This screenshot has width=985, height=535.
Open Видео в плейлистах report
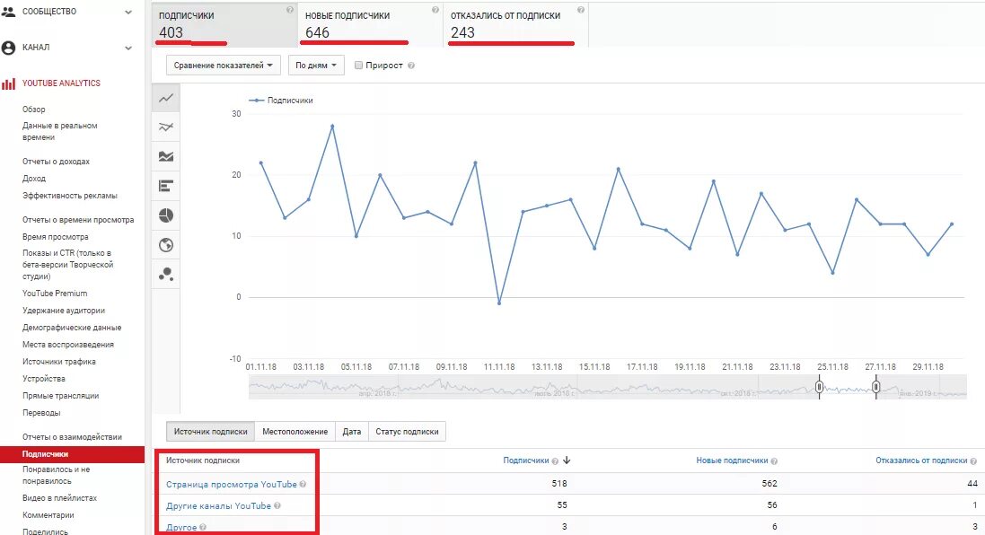(59, 498)
